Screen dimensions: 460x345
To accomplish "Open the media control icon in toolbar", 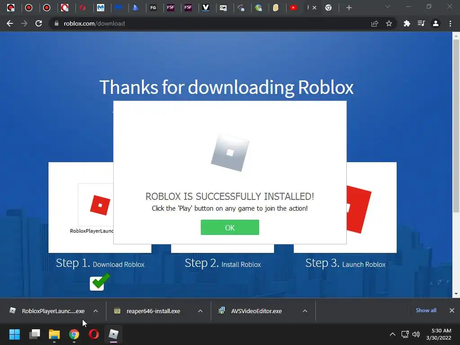I will [421, 23].
